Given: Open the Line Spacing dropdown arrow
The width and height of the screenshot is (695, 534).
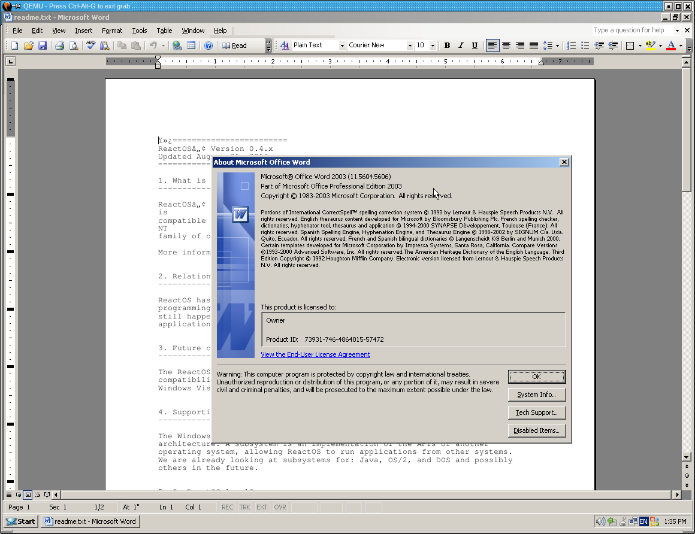Looking at the screenshot, I should click(557, 45).
